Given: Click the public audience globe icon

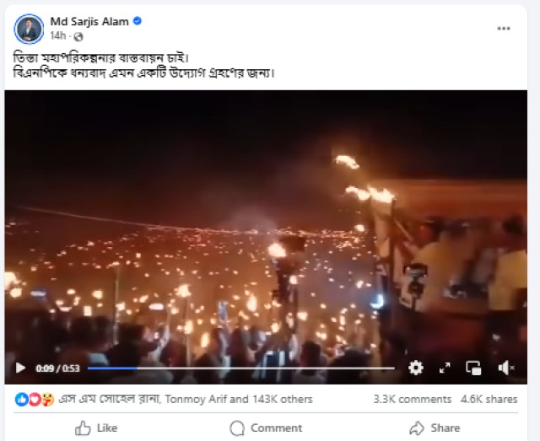Looking at the screenshot, I should point(78,37).
